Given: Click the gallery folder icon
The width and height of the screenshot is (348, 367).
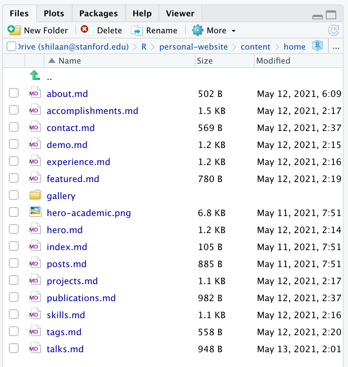Looking at the screenshot, I should (35, 196).
